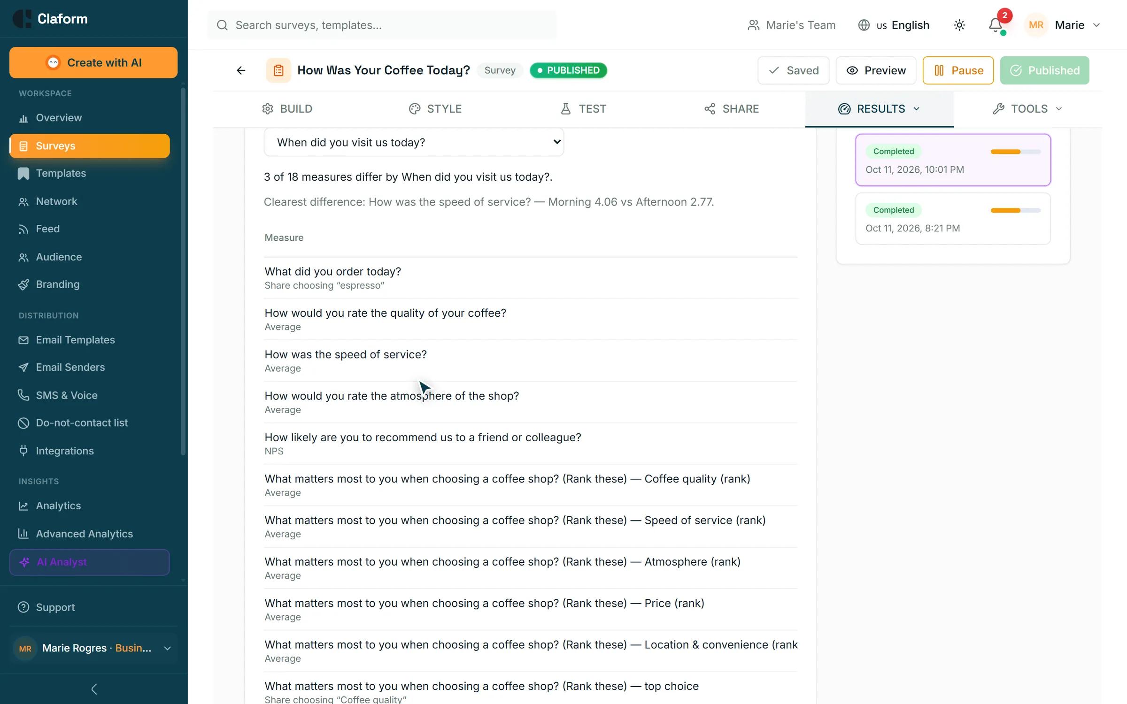The image size is (1127, 704).
Task: Click the Preview button
Action: [876, 70]
